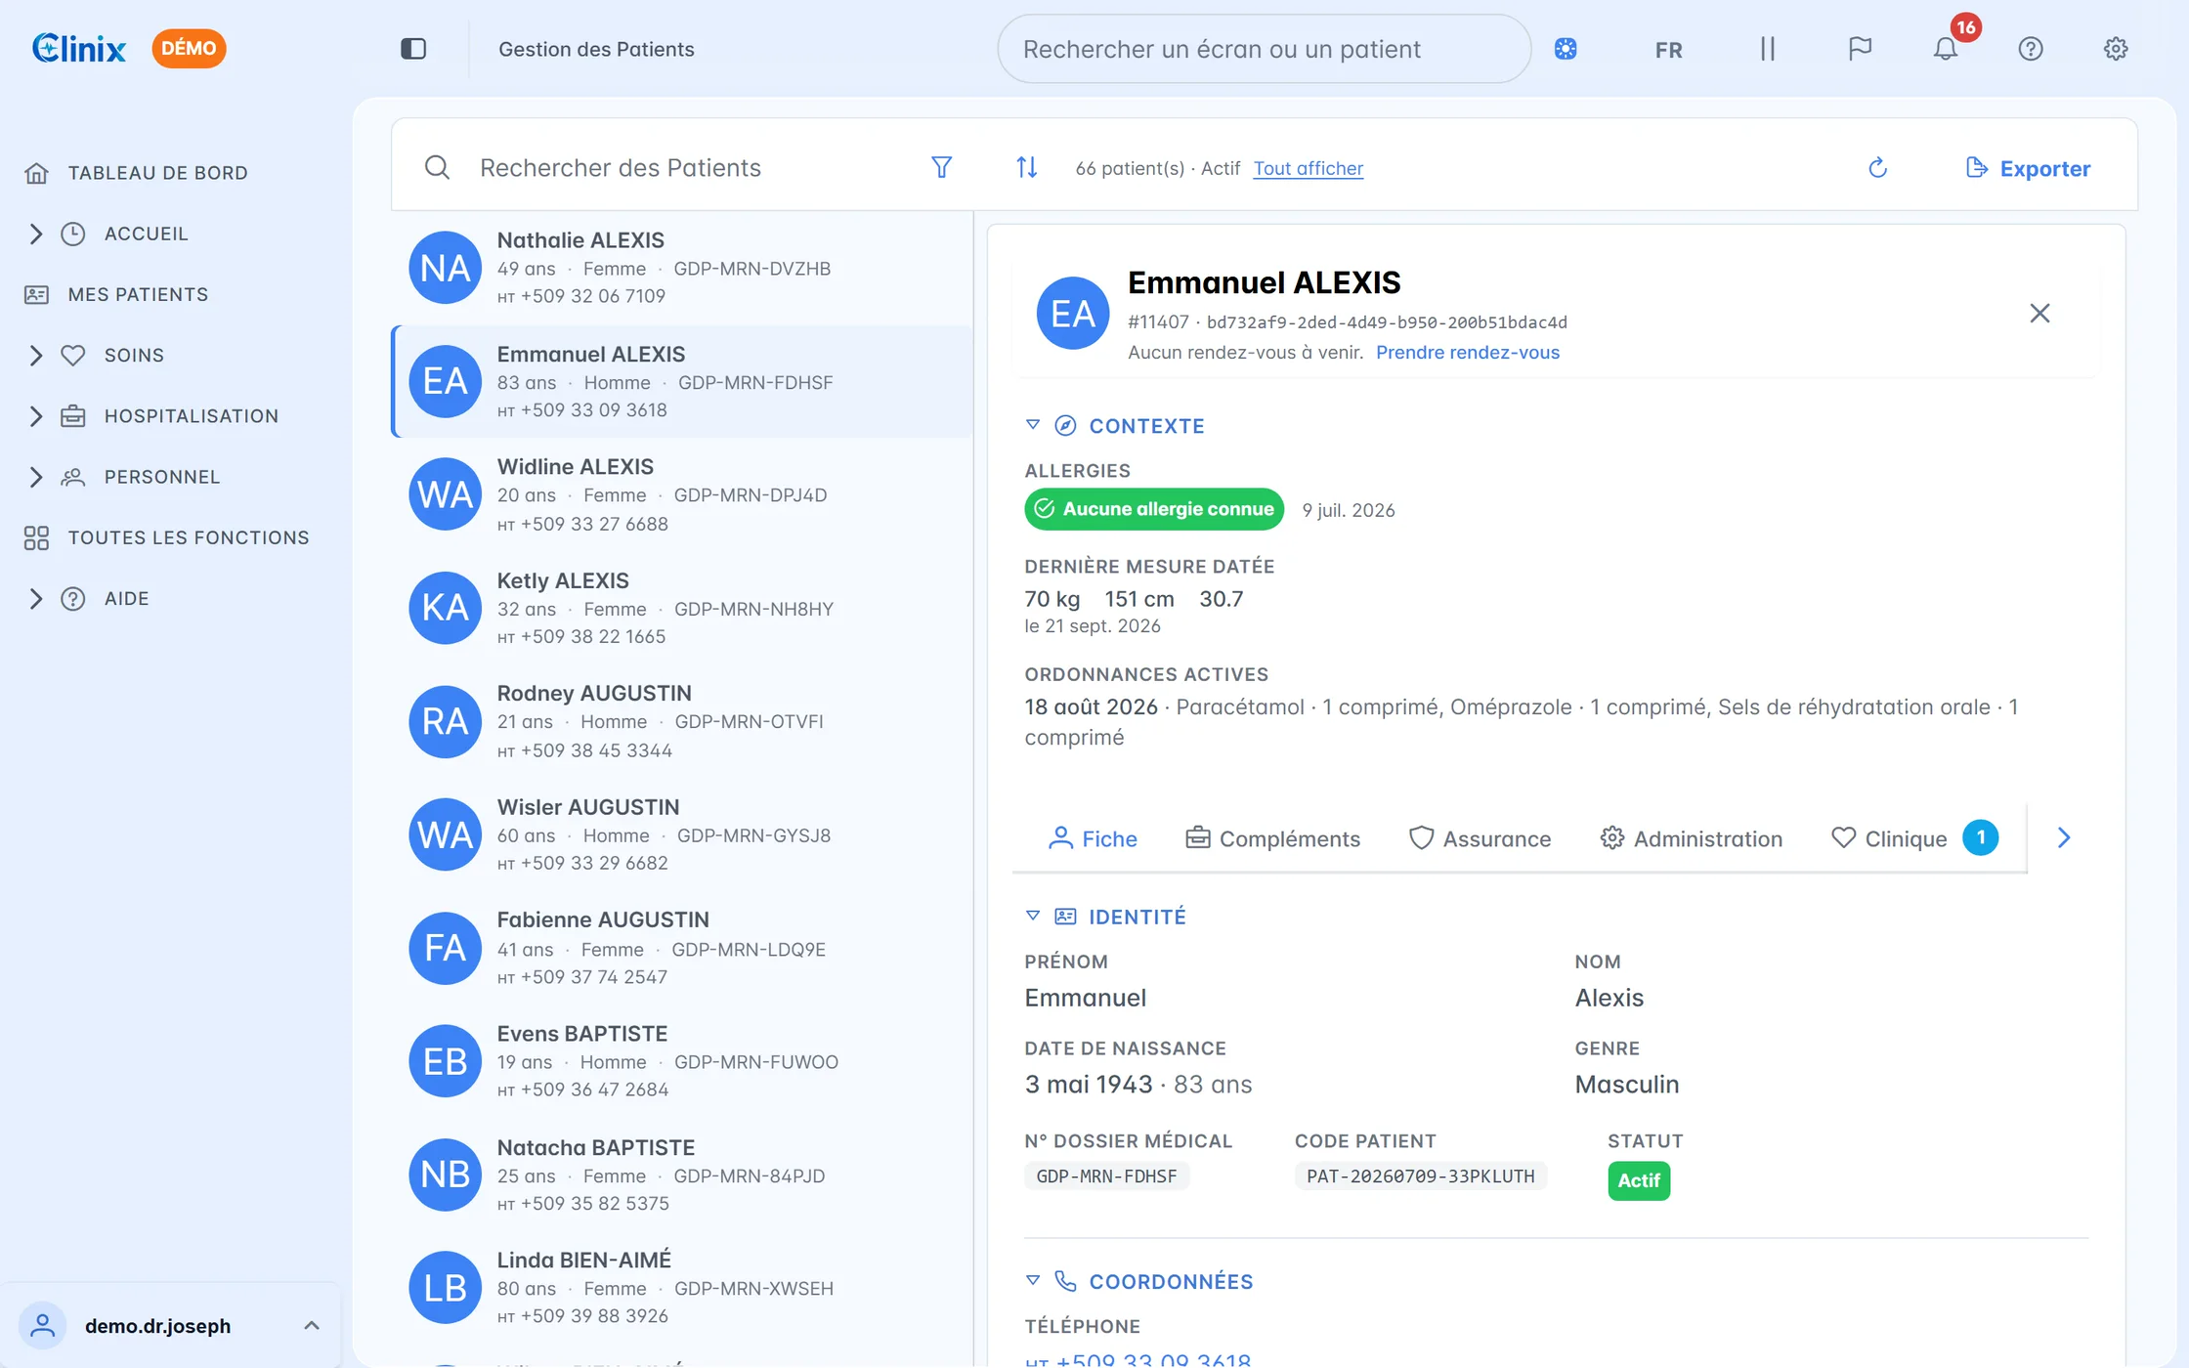Click the Exporter button

tap(2028, 168)
